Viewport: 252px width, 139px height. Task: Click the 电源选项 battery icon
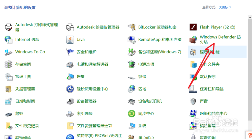tap(132, 64)
